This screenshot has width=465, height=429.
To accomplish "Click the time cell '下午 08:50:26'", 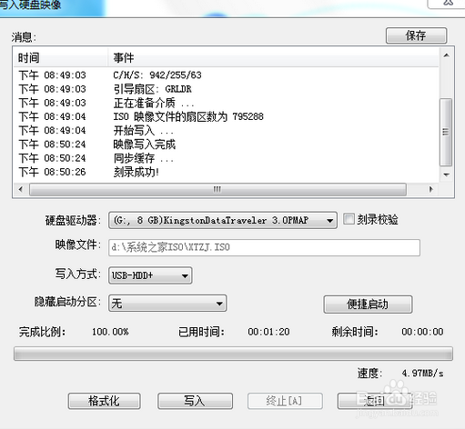I will pyautogui.click(x=52, y=172).
